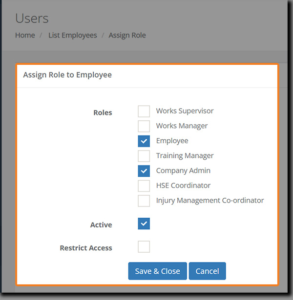This screenshot has width=293, height=300.
Task: Uncheck the Employee role checkbox
Action: 144,141
